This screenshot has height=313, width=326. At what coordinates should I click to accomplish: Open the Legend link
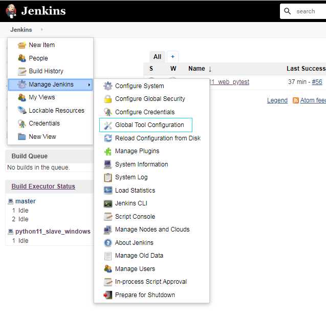click(x=277, y=100)
